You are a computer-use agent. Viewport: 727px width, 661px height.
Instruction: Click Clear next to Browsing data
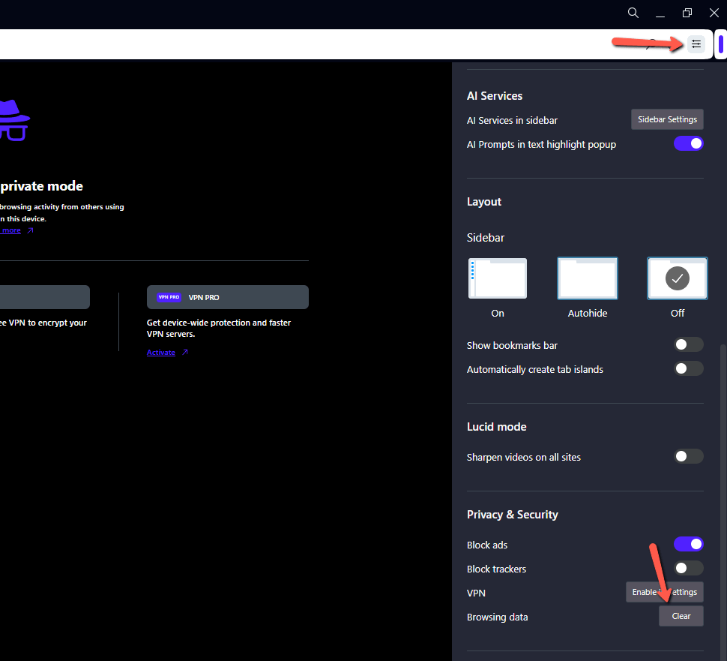[x=681, y=615]
